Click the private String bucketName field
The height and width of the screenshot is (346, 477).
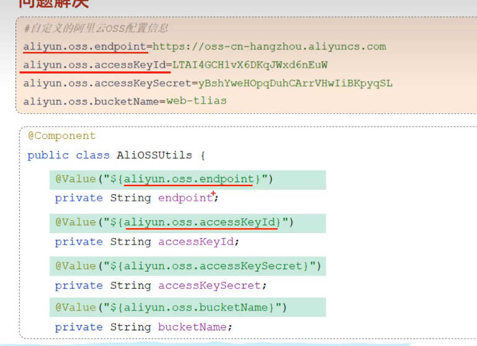point(143,327)
